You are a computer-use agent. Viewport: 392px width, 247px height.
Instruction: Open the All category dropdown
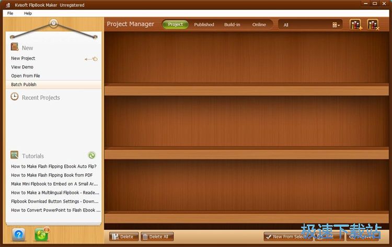coord(310,25)
